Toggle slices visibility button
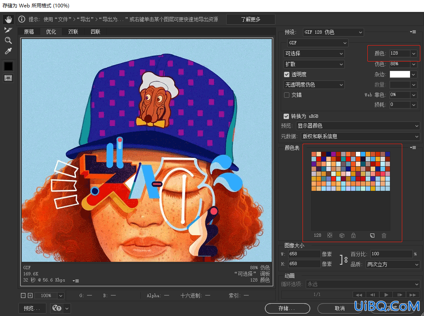This screenshot has width=424, height=316. tap(8, 78)
